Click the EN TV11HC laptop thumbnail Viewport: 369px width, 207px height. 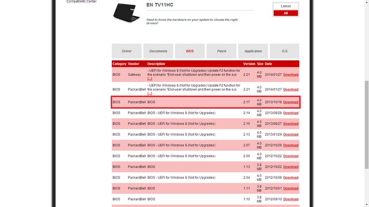pyautogui.click(x=126, y=13)
